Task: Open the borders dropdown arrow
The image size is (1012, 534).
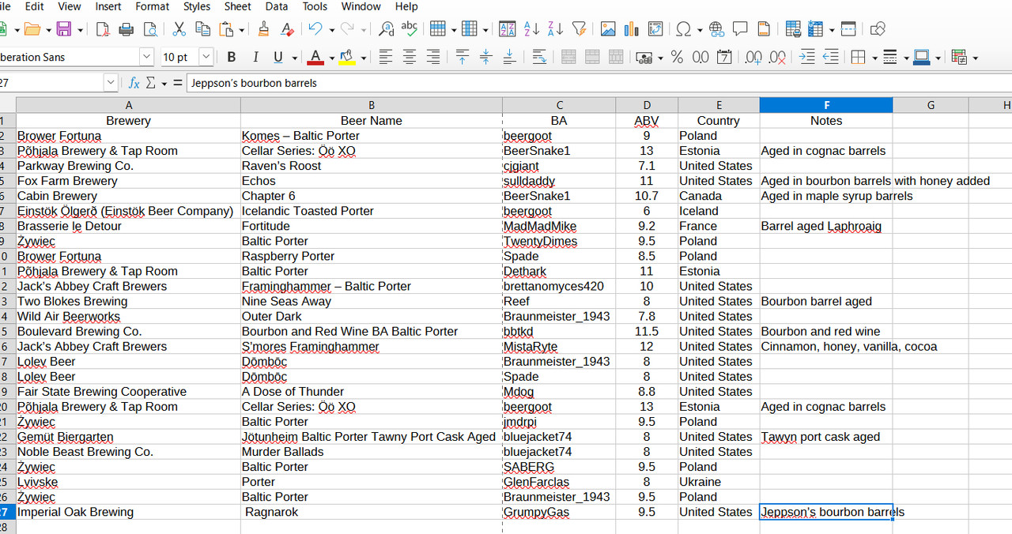Action: coord(874,58)
